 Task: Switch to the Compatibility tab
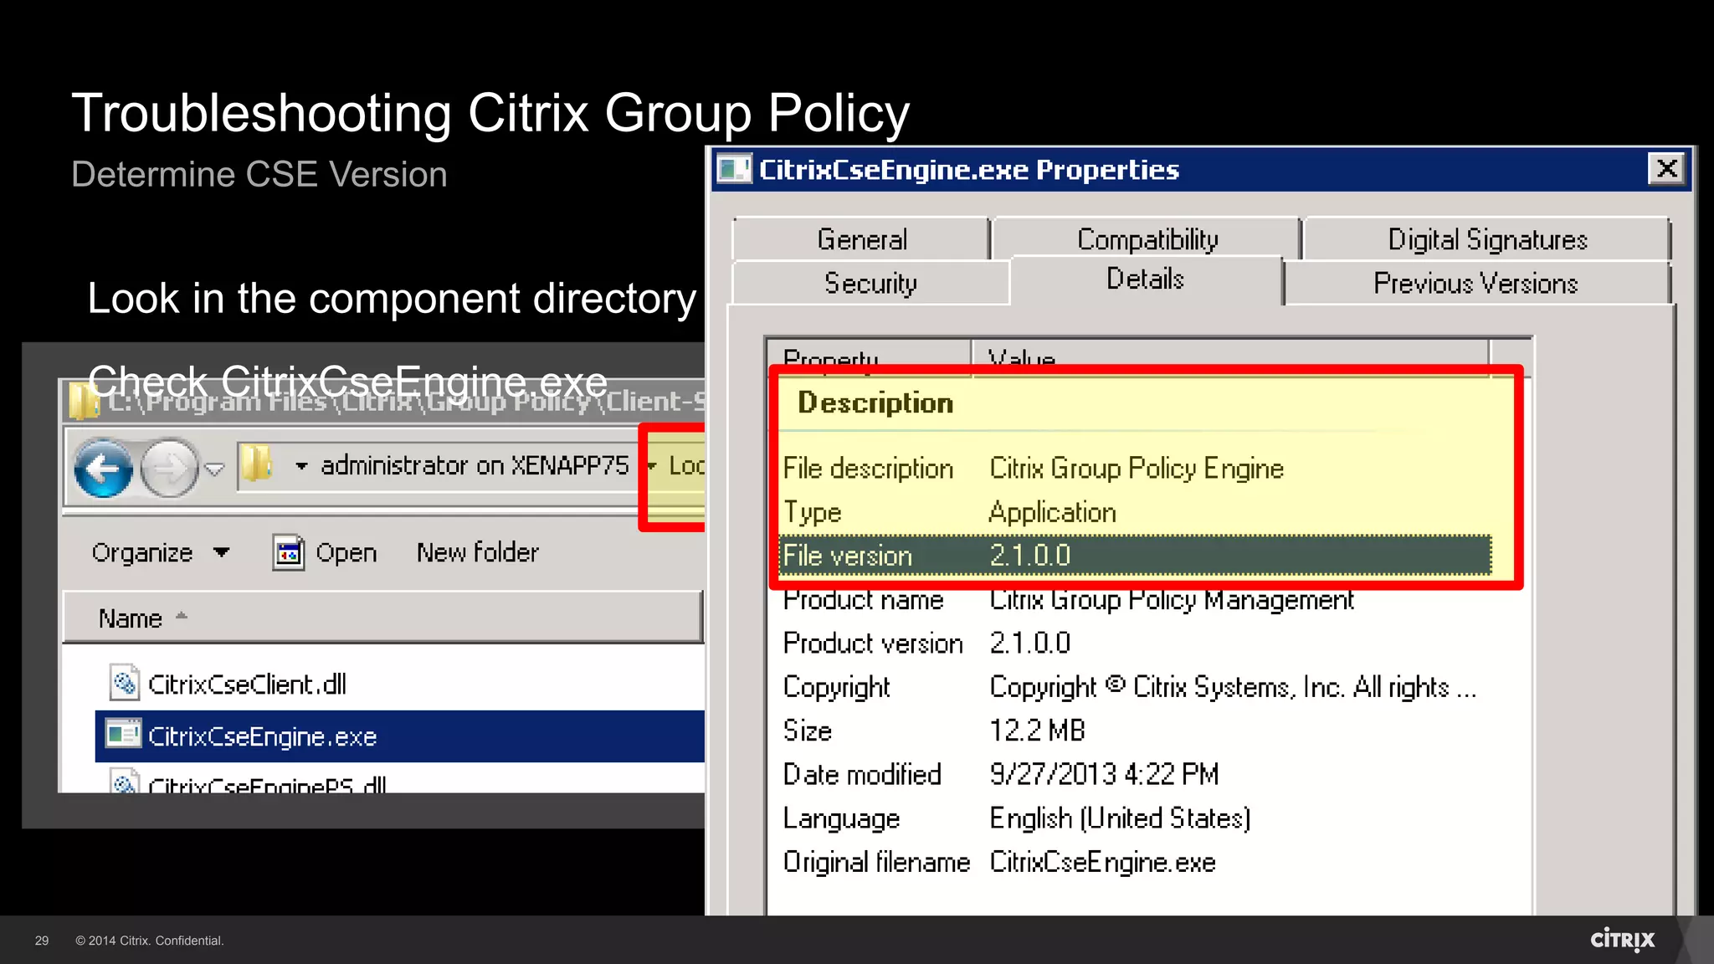pyautogui.click(x=1147, y=239)
